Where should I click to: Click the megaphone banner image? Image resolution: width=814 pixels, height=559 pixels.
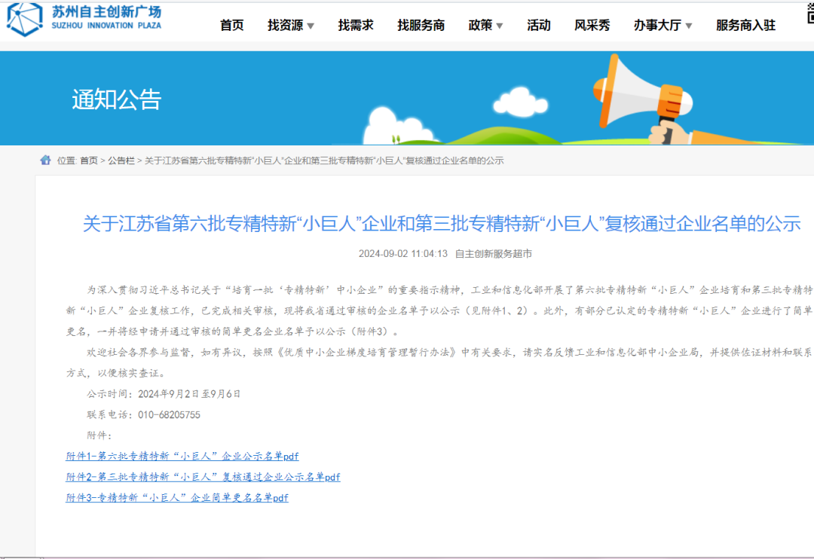point(644,99)
